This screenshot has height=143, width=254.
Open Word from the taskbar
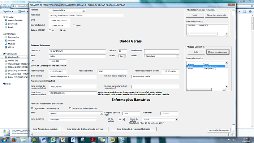[43, 140]
